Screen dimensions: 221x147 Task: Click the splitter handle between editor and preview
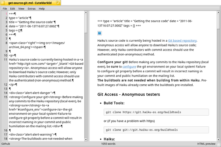[x=88, y=76]
